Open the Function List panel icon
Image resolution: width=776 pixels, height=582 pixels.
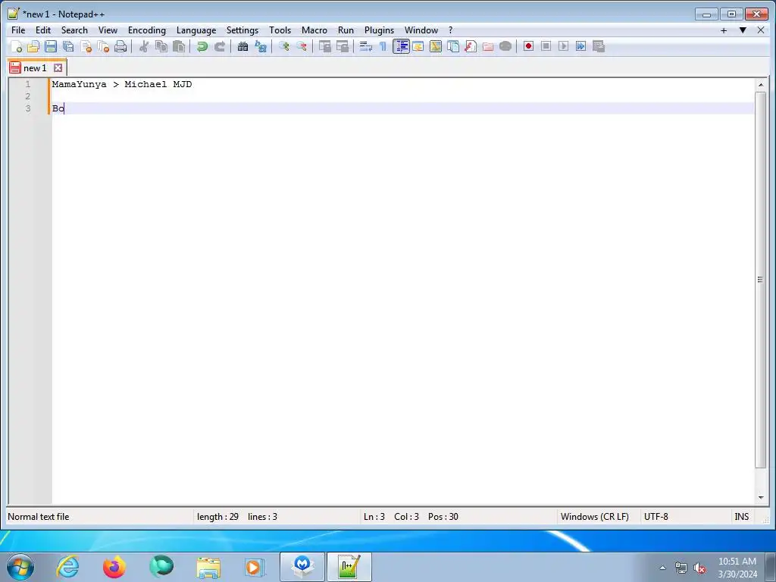pos(471,46)
